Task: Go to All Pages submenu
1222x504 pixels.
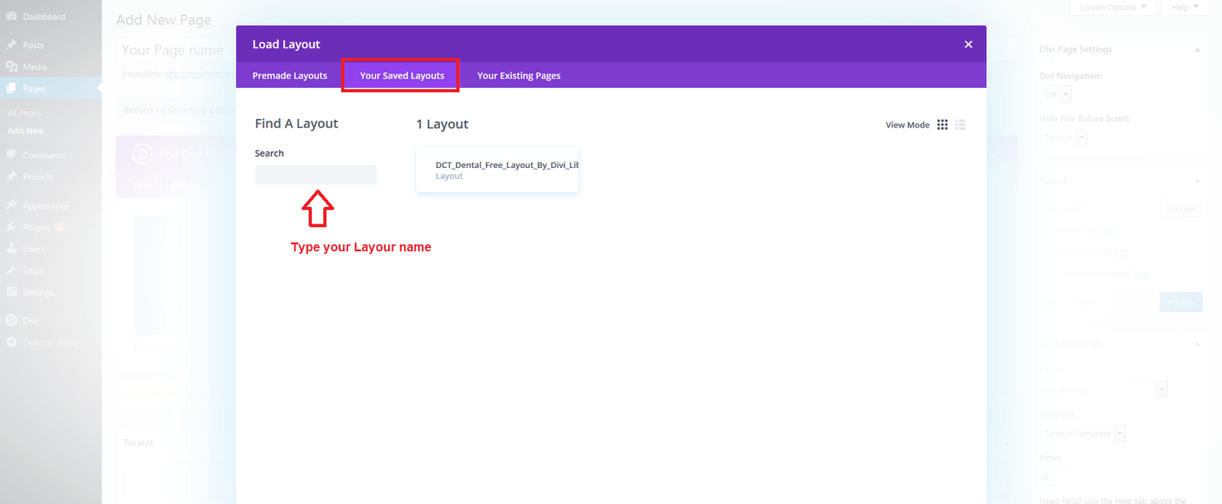Action: 24,113
